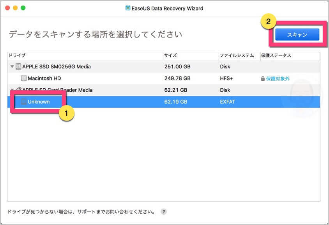329x225 pixels.
Task: Click the lock icon beside 保護対象外
Action: click(x=263, y=79)
